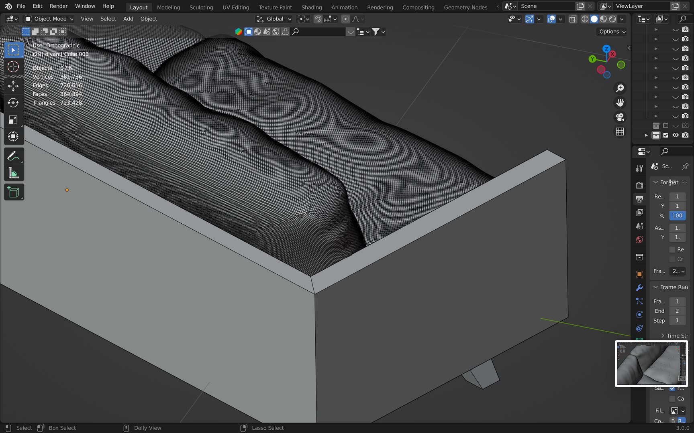The height and width of the screenshot is (433, 694).
Task: Toggle X-ray display mode
Action: 573,19
